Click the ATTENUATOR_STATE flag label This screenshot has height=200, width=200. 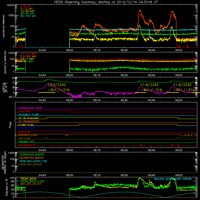[x=30, y=108]
